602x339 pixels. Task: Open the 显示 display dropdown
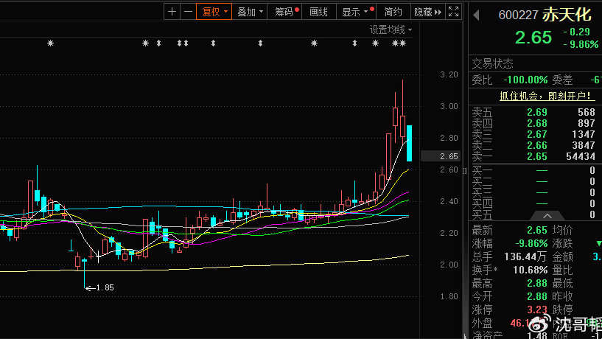(x=357, y=12)
